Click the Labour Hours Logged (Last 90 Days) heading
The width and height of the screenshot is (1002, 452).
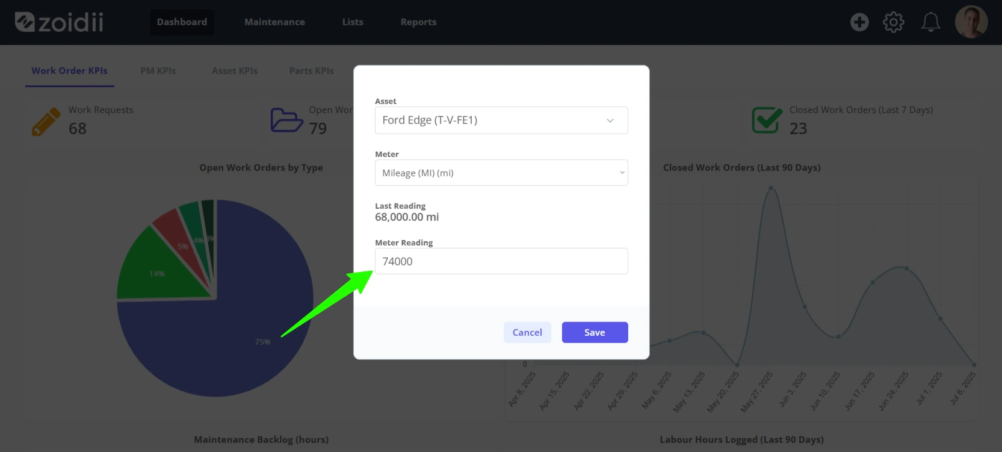[742, 440]
